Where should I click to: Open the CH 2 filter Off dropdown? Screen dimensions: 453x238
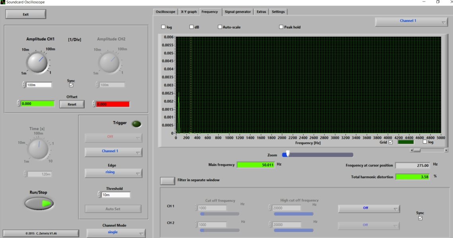click(369, 225)
